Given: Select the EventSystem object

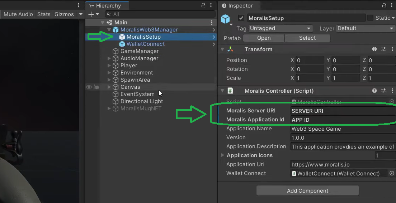Looking at the screenshot, I should 137,94.
